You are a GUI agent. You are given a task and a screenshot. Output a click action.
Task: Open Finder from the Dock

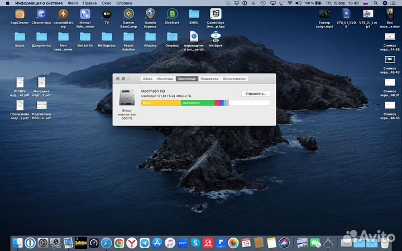[18, 243]
